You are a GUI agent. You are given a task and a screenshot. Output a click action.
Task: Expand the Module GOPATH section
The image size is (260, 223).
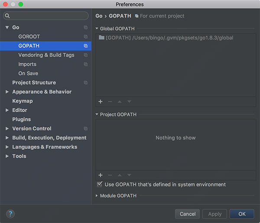(x=97, y=196)
